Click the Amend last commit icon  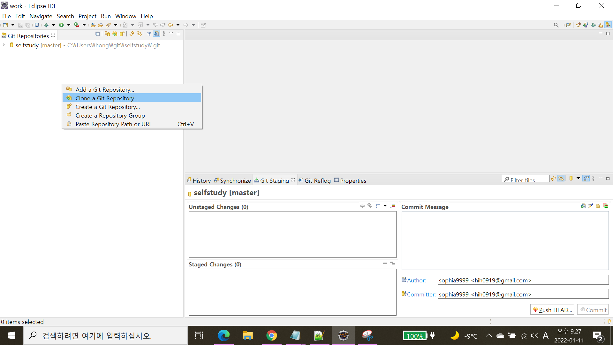(583, 206)
